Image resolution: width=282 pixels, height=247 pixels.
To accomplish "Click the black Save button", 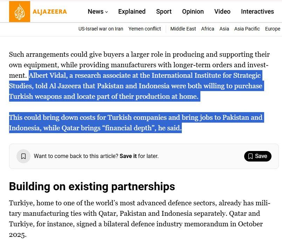I will coord(258,156).
